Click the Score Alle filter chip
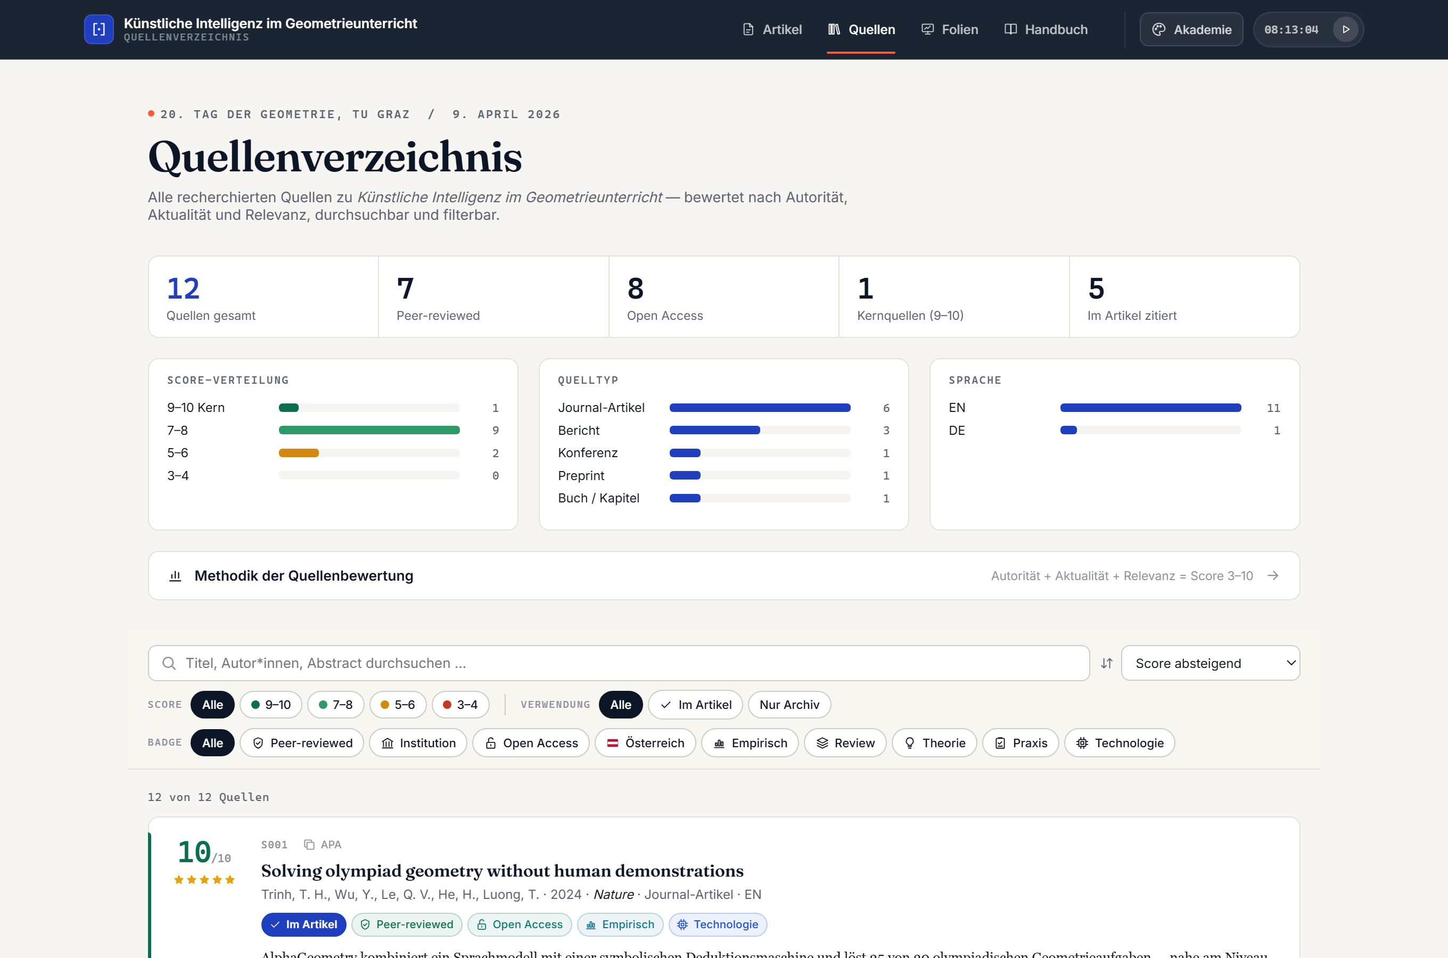Image resolution: width=1448 pixels, height=958 pixels. 212,705
